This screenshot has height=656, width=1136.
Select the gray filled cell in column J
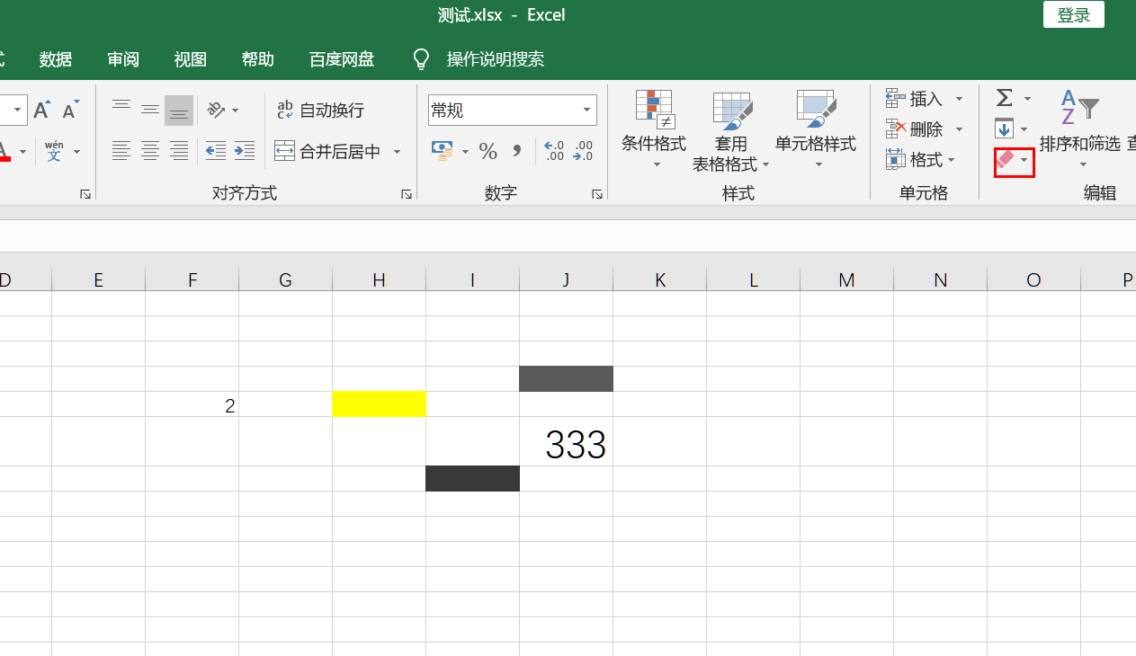tap(567, 379)
